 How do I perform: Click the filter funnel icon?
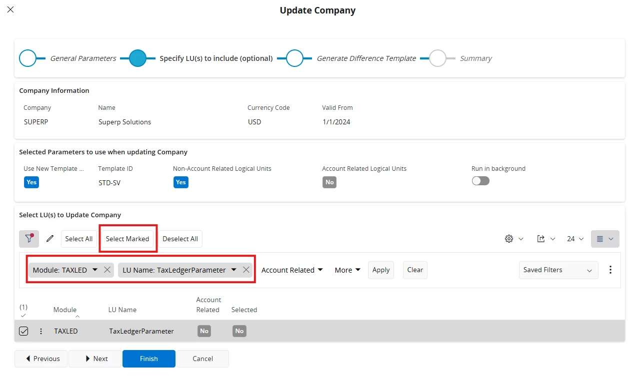[29, 239]
